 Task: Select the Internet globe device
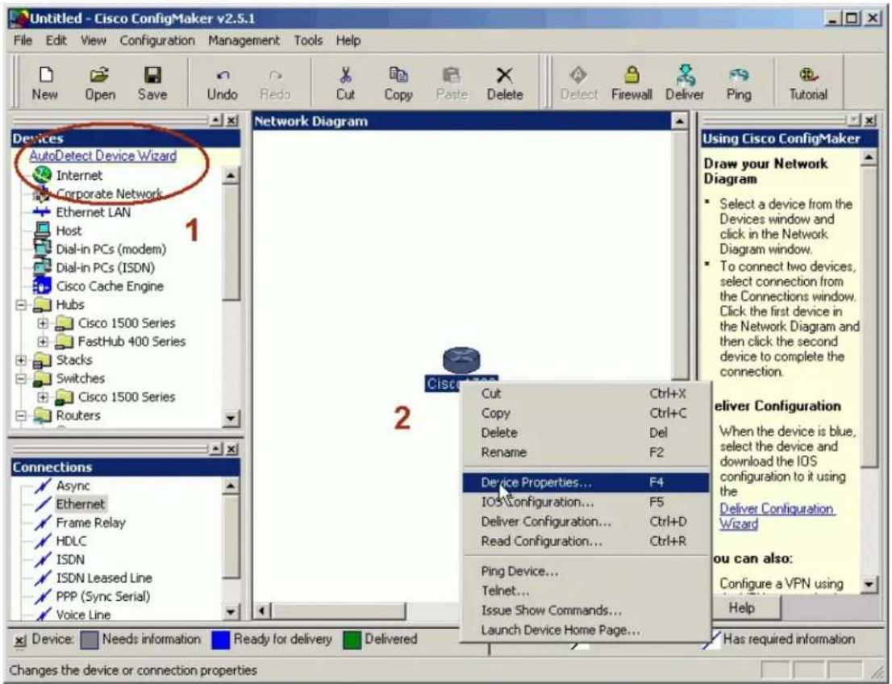click(42, 175)
